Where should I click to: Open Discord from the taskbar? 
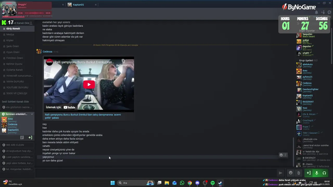[197, 183]
